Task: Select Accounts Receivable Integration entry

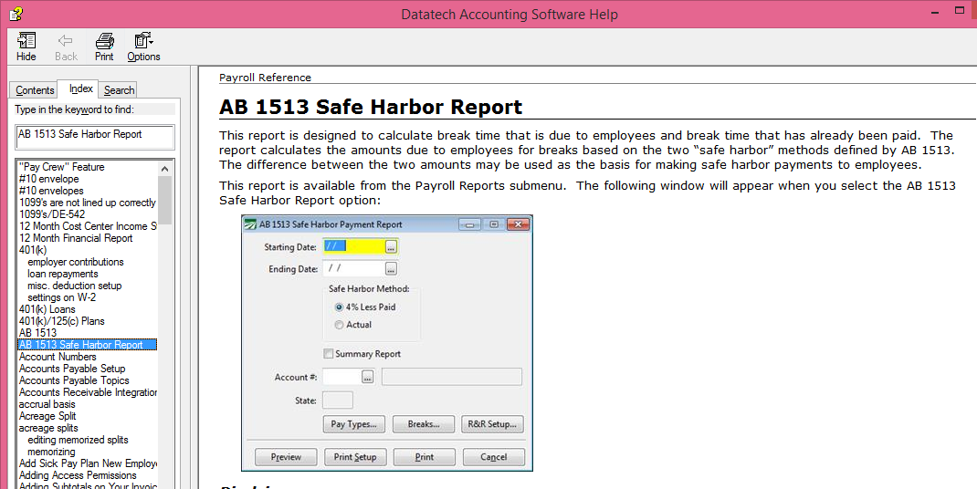Action: pyautogui.click(x=88, y=391)
